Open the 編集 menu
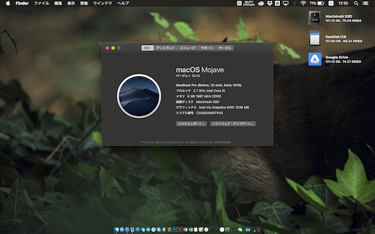Image resolution: width=375 pixels, height=234 pixels. [x=58, y=3]
